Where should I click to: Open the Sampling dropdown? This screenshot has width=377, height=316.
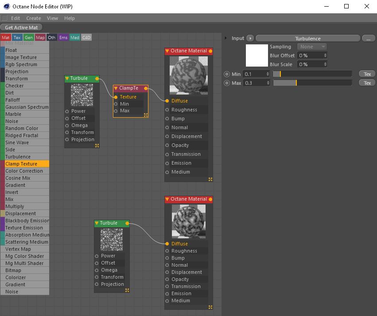click(312, 47)
